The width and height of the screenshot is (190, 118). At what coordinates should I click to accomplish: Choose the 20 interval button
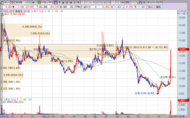pos(98,2)
